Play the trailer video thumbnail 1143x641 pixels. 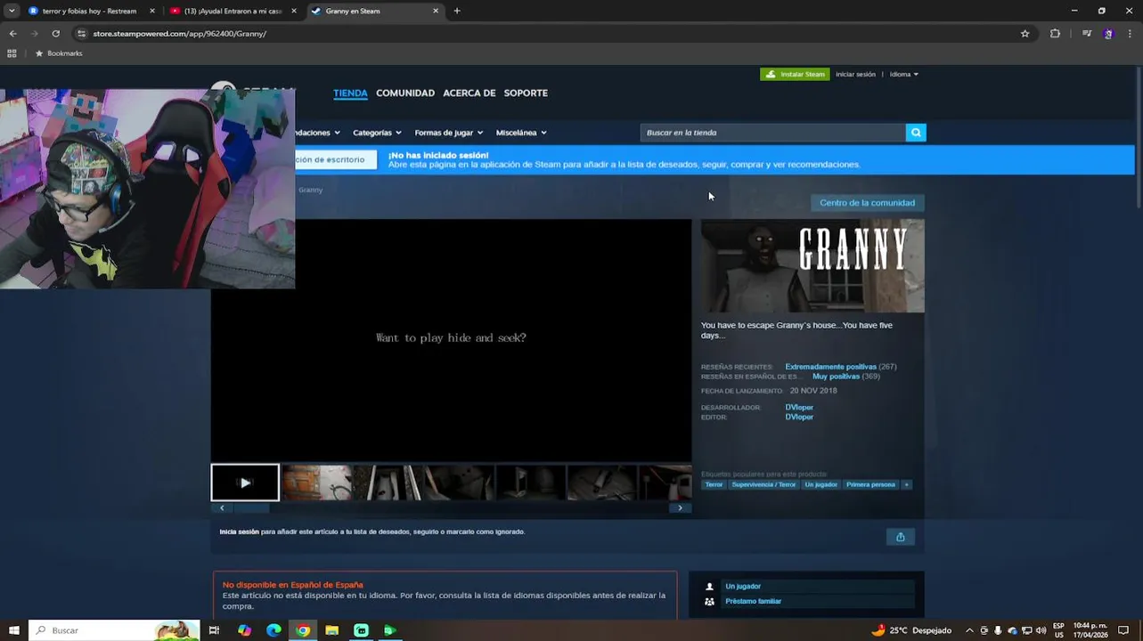[245, 483]
